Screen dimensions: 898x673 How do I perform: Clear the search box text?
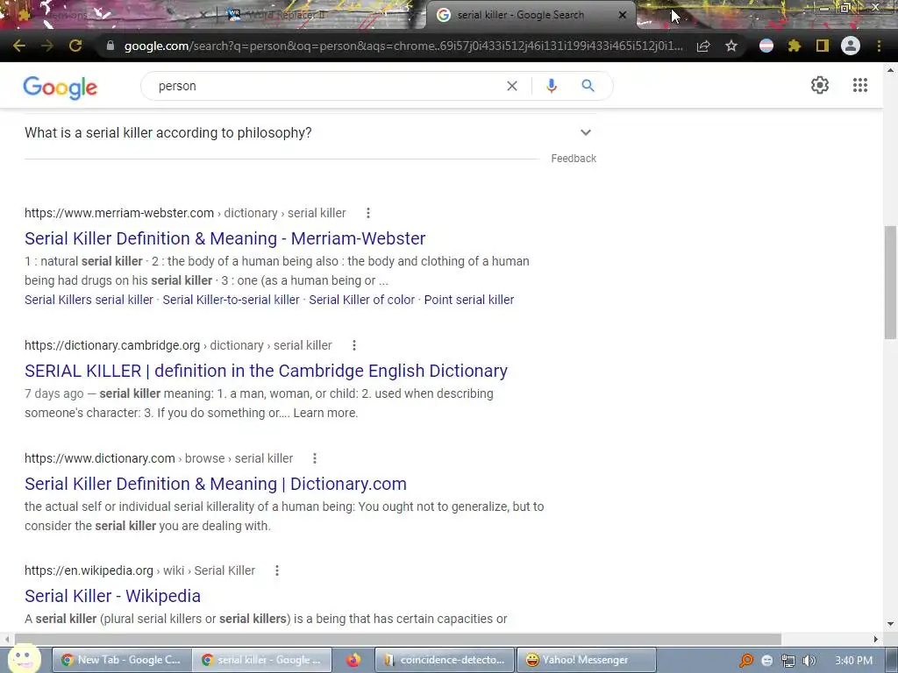[512, 86]
